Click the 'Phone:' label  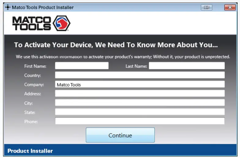coord(31,122)
